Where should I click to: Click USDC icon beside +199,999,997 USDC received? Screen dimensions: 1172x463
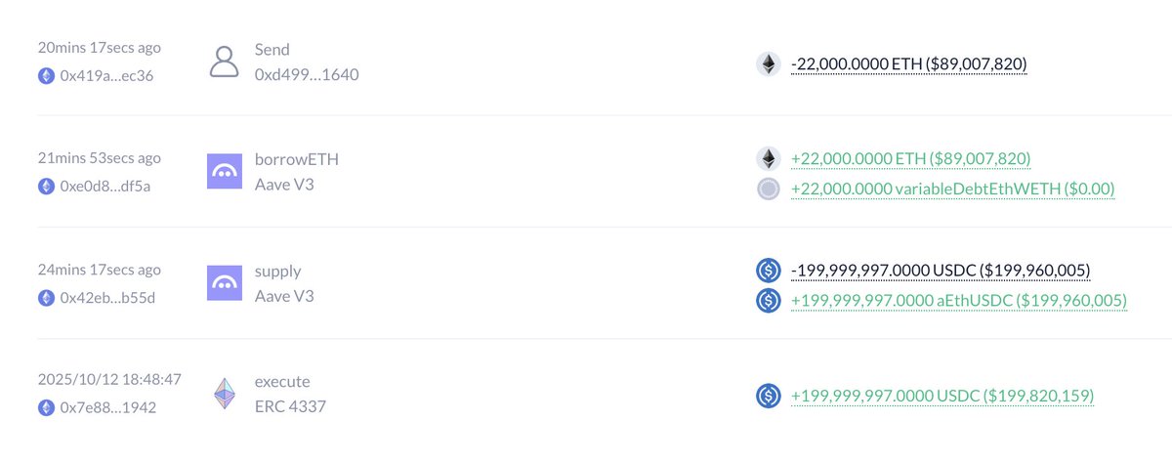point(770,396)
